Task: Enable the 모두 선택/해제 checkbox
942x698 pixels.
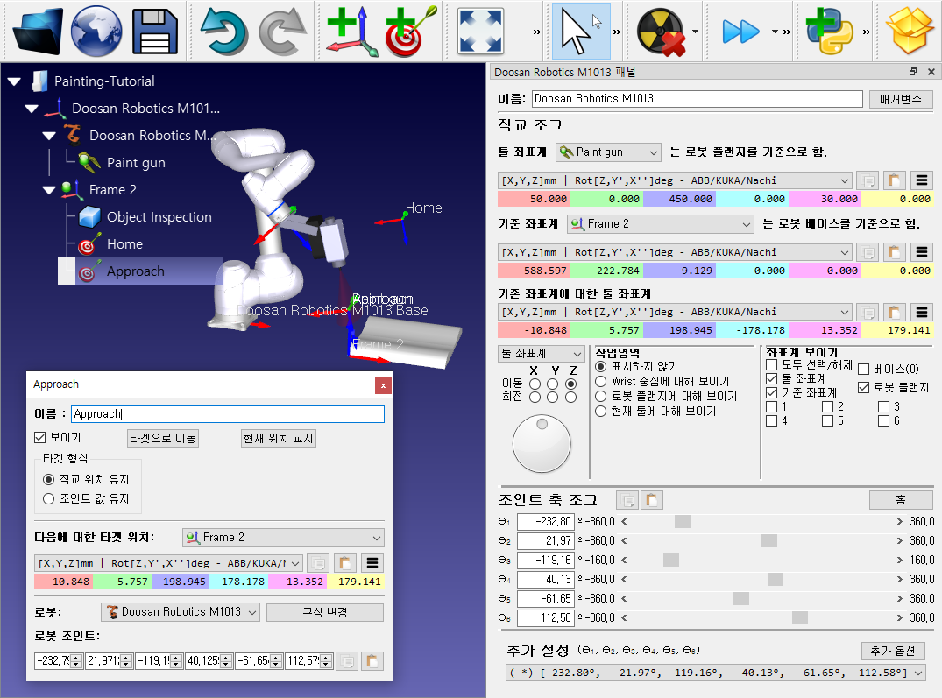Action: pyautogui.click(x=772, y=364)
